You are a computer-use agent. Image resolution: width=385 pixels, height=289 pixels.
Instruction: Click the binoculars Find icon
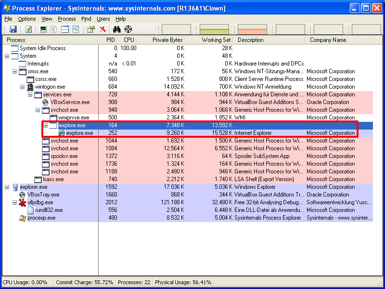(x=116, y=29)
